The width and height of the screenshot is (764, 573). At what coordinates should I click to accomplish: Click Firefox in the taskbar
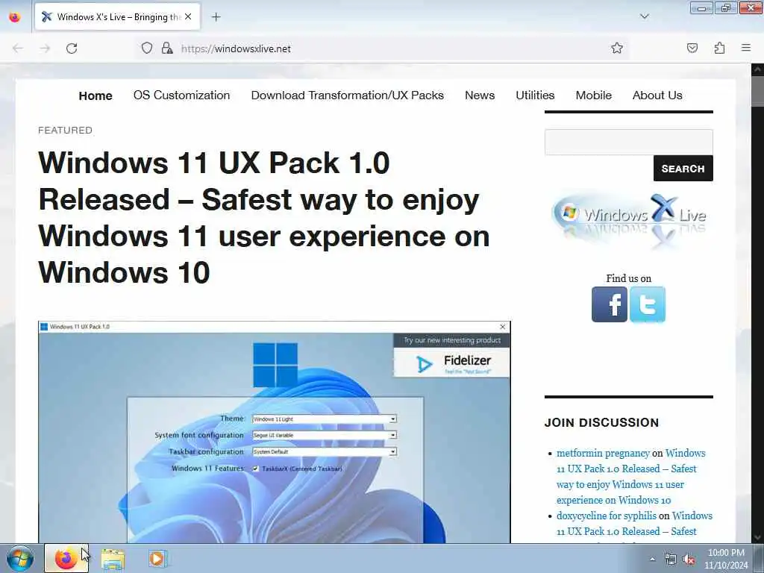(66, 558)
